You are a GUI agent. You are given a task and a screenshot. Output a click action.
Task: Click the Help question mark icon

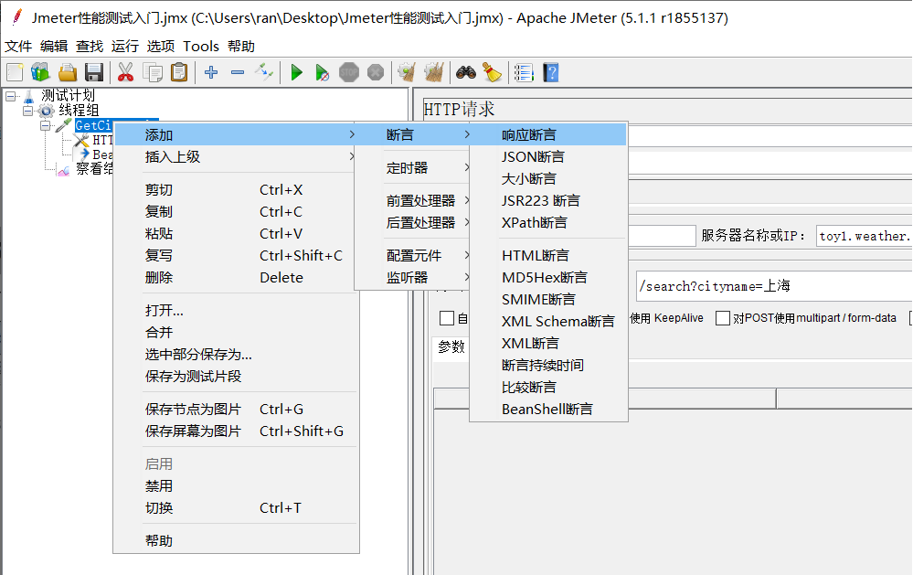(551, 73)
